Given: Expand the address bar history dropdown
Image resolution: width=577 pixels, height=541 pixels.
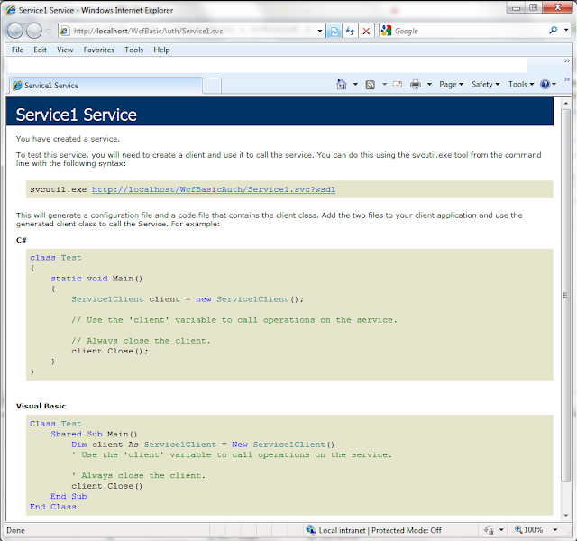Looking at the screenshot, I should 319,31.
